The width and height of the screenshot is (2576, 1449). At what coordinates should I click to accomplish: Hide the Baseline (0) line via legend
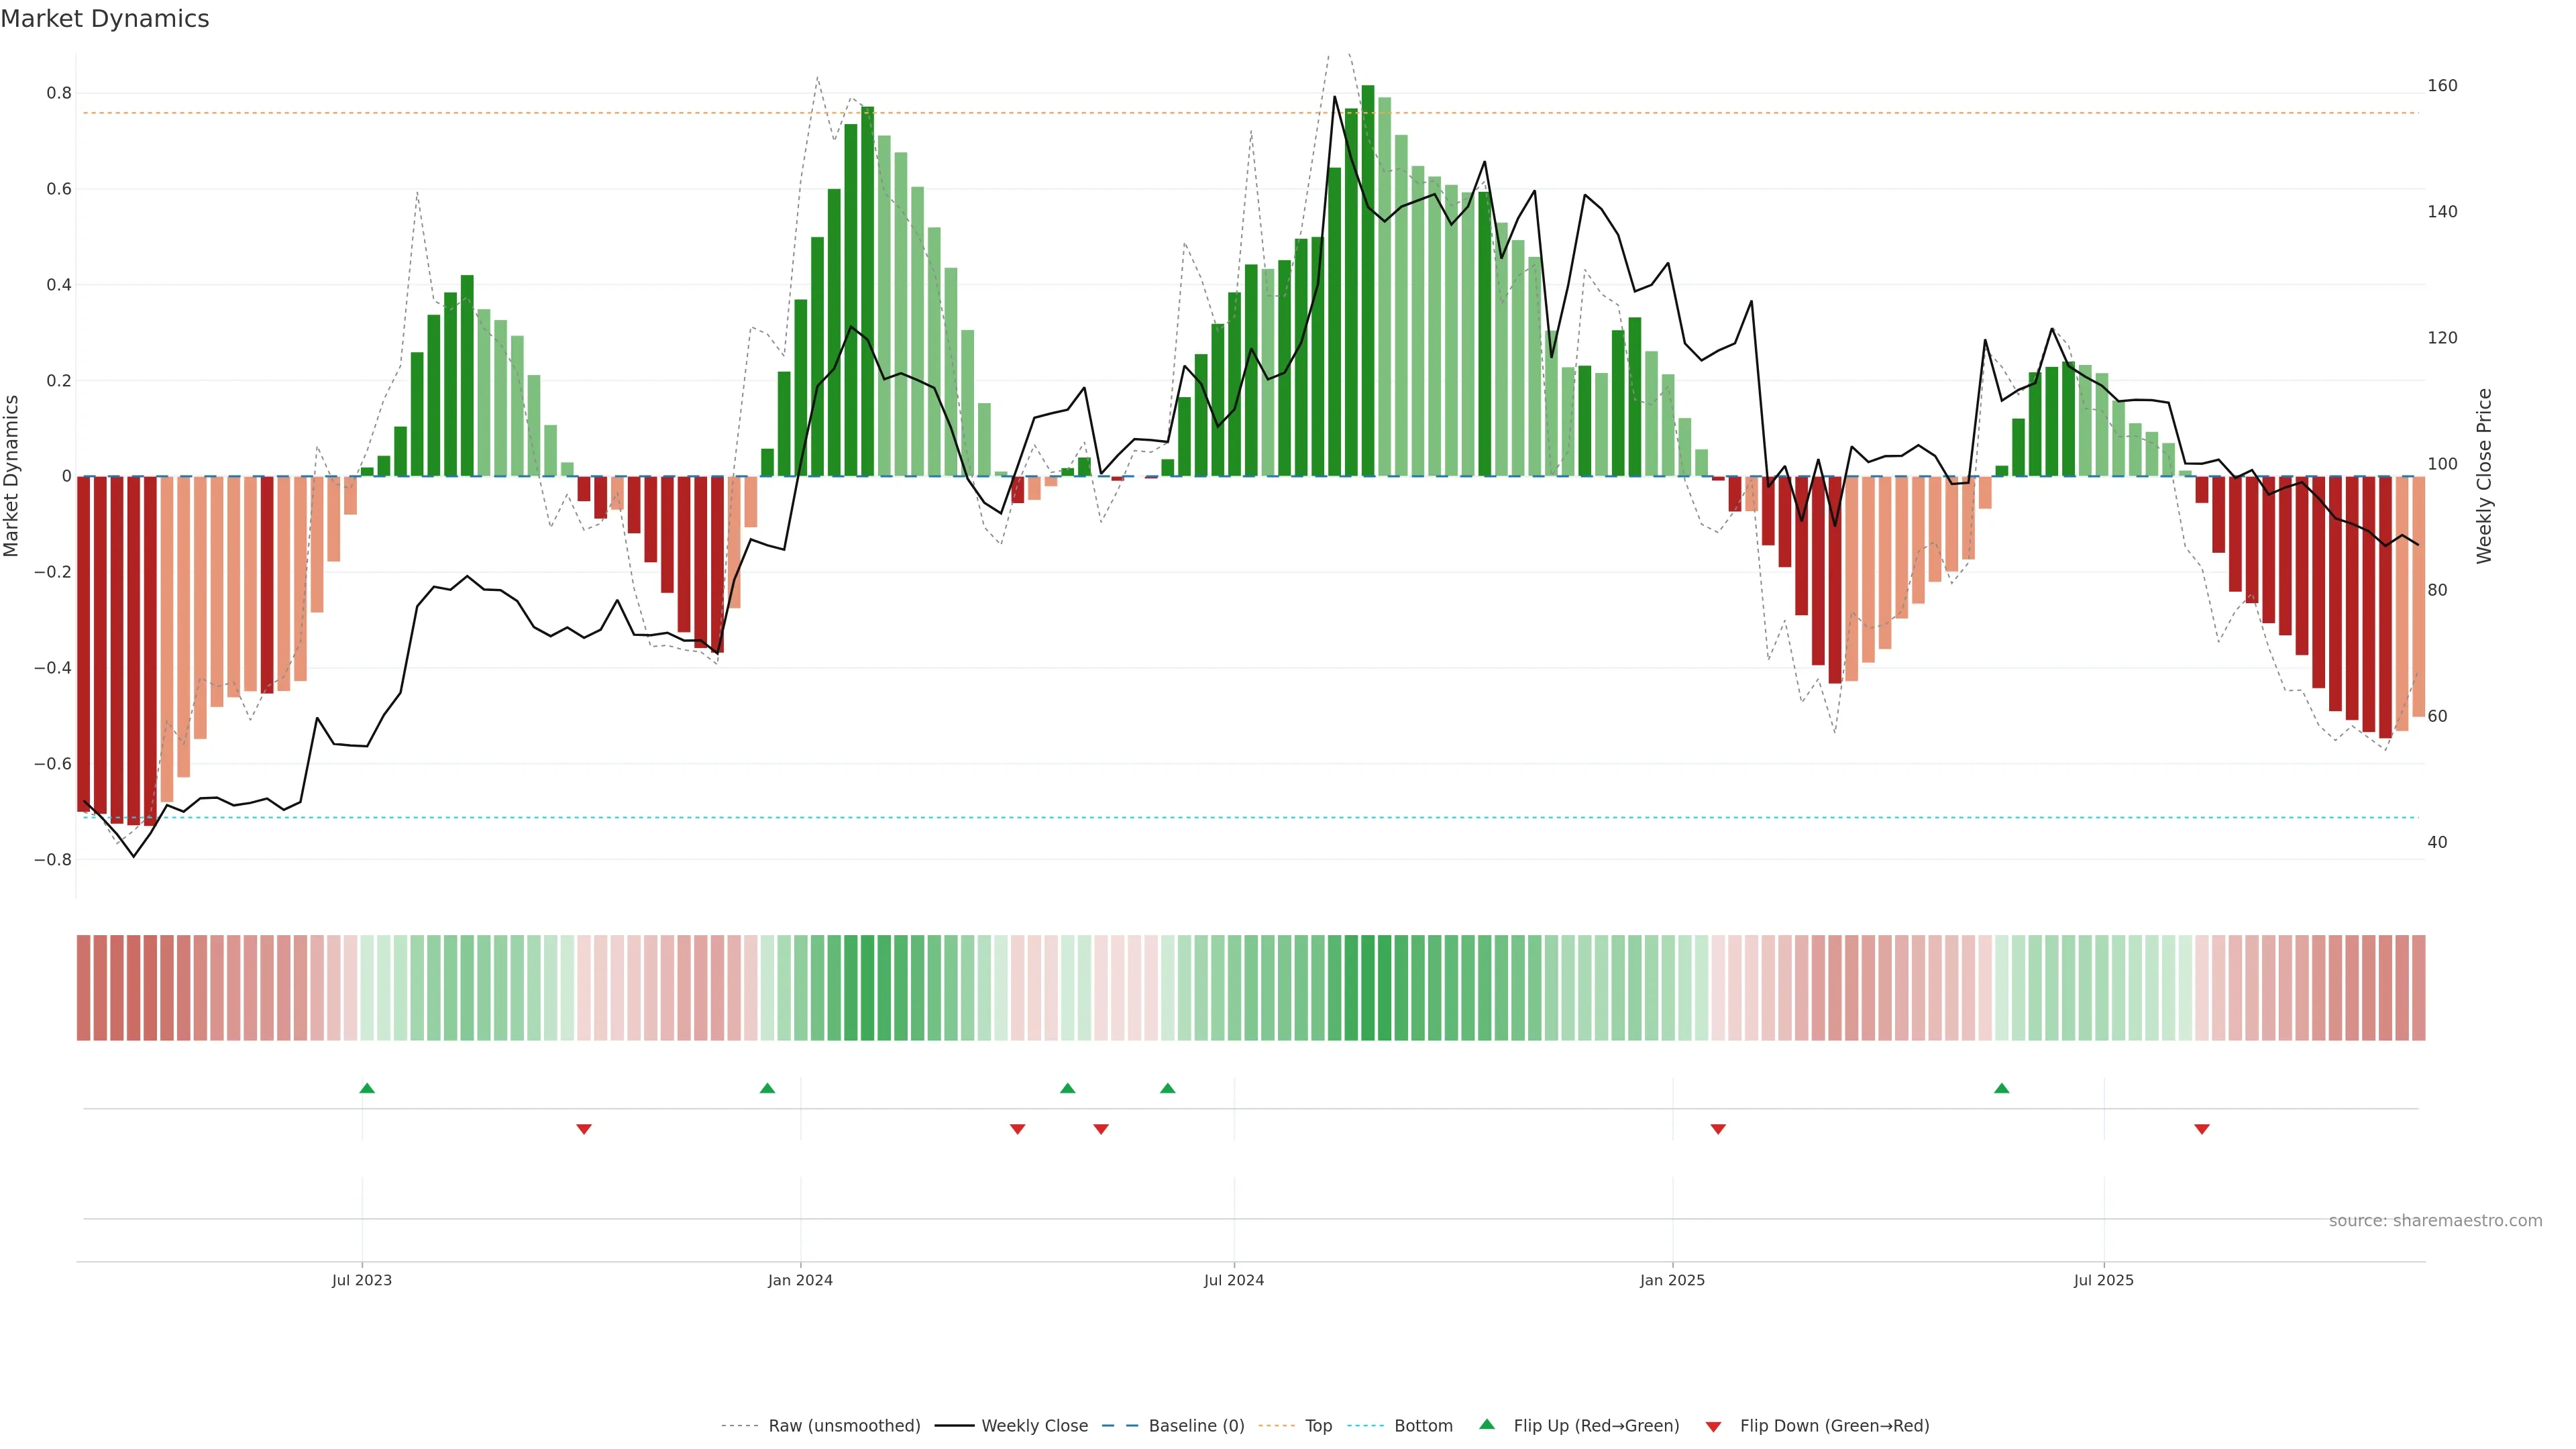click(x=1196, y=1426)
